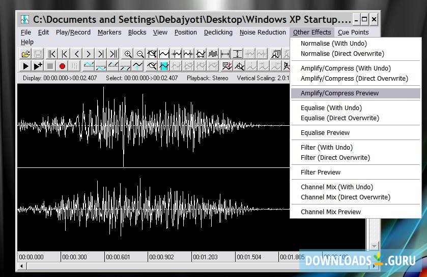Click the bottom-row magnifier over waveform icon
This screenshot has height=277, width=427.
pyautogui.click(x=152, y=66)
